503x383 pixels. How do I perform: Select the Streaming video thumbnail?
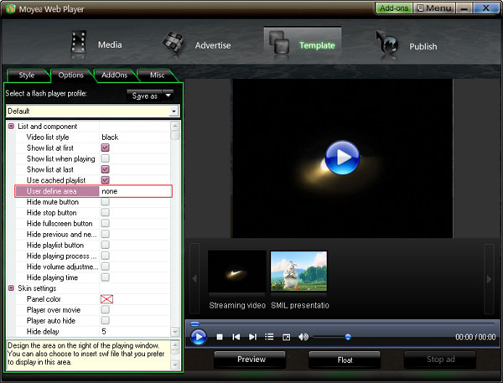pyautogui.click(x=236, y=272)
